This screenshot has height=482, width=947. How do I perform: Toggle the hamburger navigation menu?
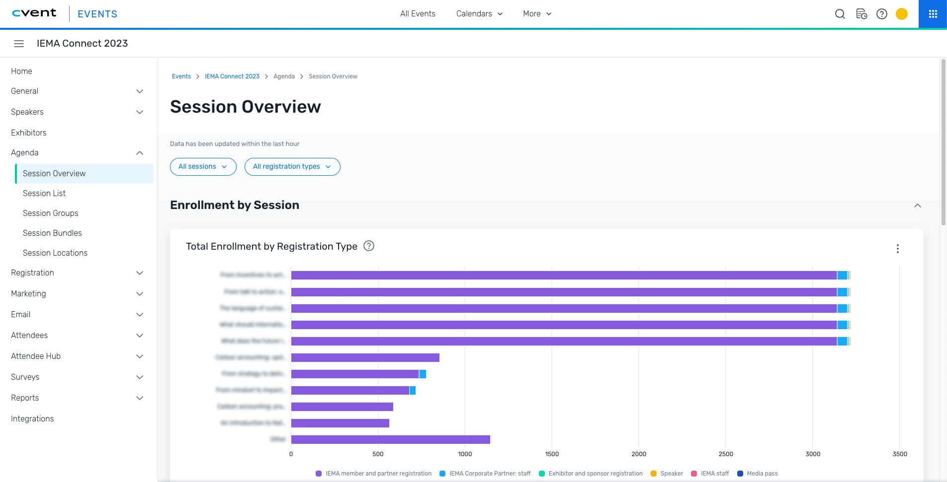pos(19,44)
